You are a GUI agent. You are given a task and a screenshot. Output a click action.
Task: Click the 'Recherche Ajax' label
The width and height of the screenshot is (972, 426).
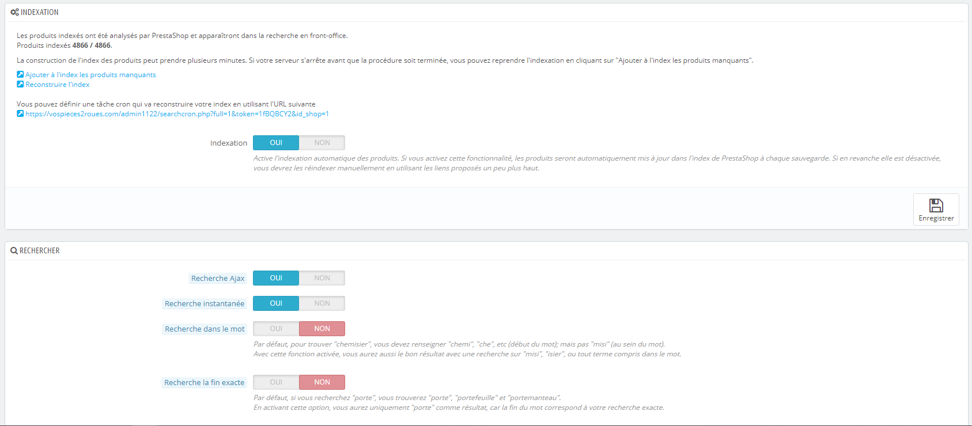coord(218,278)
